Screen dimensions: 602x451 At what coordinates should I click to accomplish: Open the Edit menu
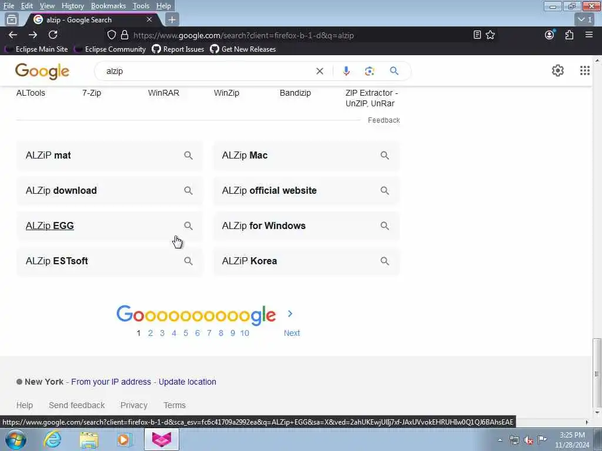pos(27,6)
